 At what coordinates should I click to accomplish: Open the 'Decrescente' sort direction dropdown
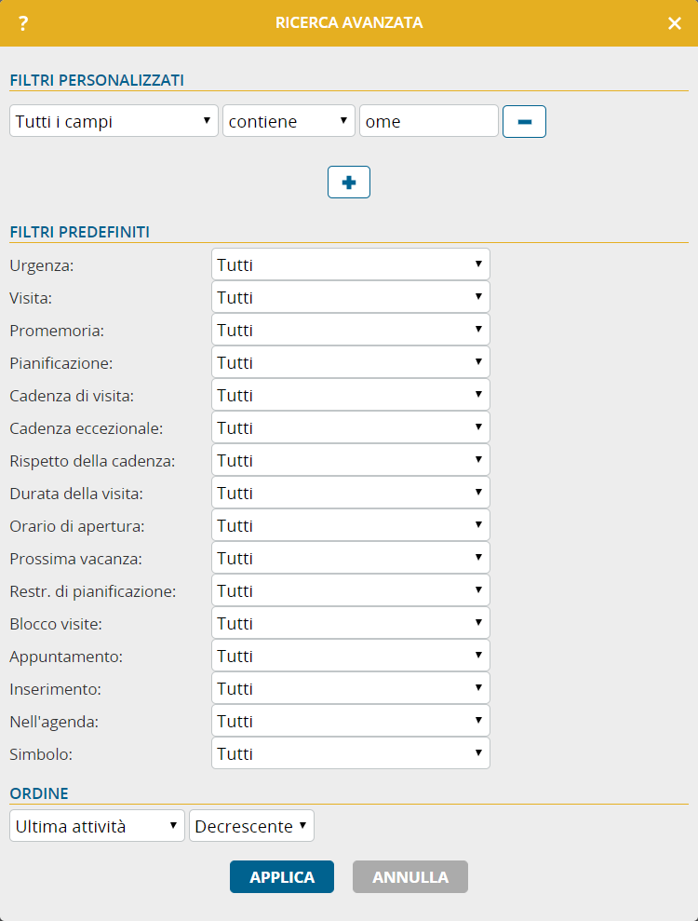[x=251, y=826]
